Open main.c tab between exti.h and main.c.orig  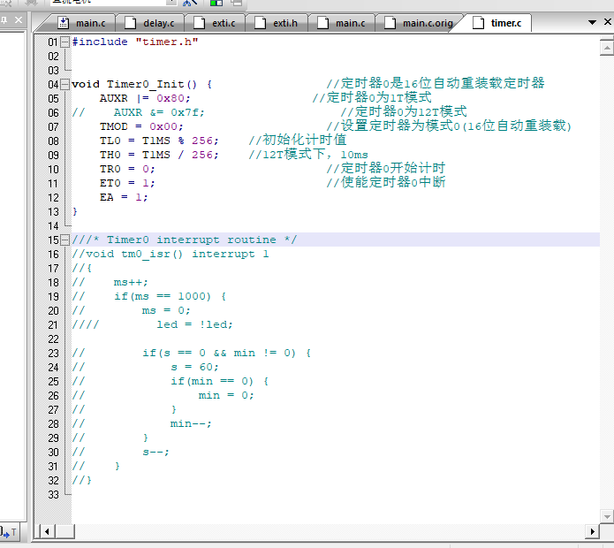(341, 23)
